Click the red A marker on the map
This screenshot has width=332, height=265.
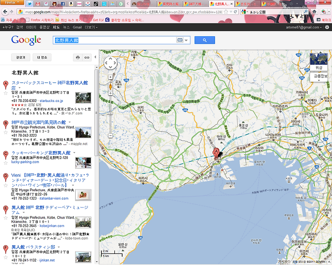[x=216, y=153]
